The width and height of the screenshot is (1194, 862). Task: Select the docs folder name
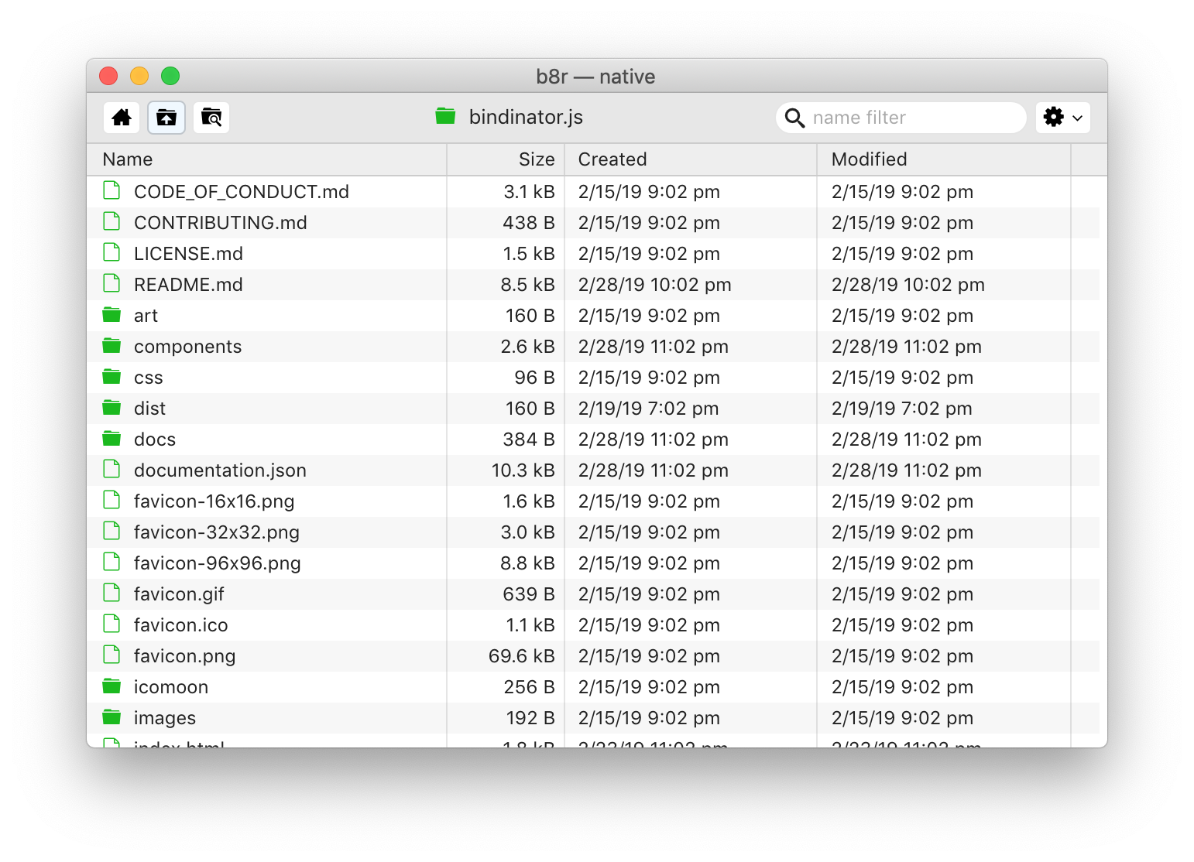[155, 440]
